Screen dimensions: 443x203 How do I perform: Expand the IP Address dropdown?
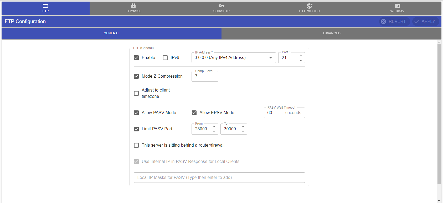point(270,58)
